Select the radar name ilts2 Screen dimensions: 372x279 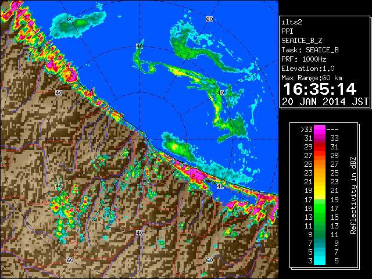pyautogui.click(x=292, y=22)
